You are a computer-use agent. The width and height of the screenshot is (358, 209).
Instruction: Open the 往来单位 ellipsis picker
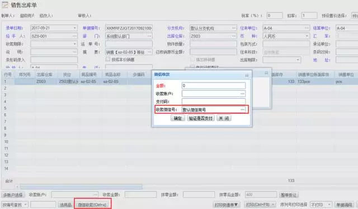point(307,28)
